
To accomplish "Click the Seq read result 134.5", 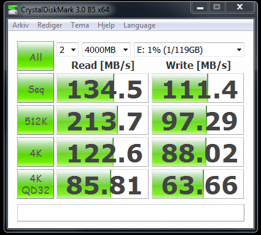I will (103, 88).
